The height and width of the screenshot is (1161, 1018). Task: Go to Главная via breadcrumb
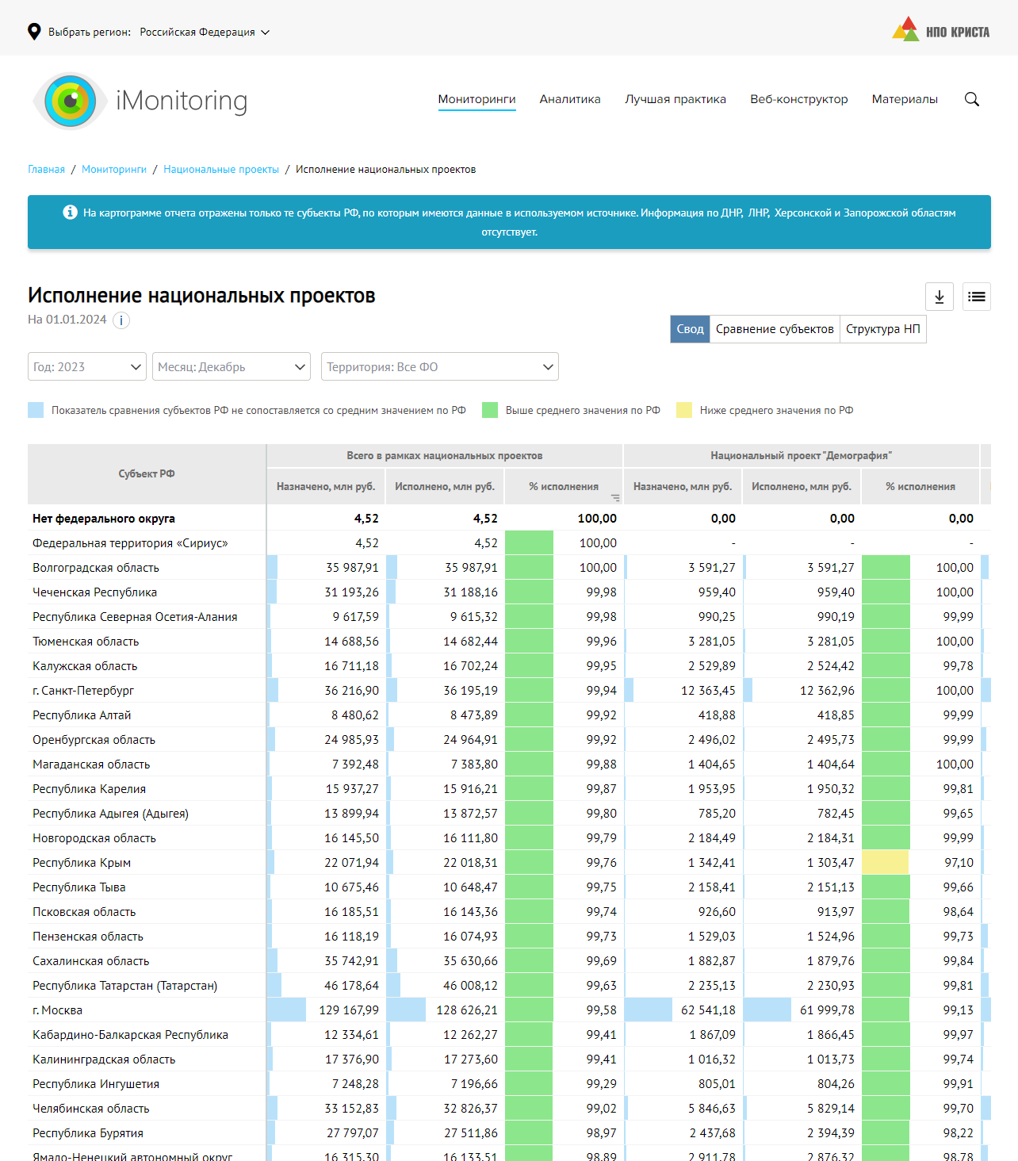tap(46, 170)
